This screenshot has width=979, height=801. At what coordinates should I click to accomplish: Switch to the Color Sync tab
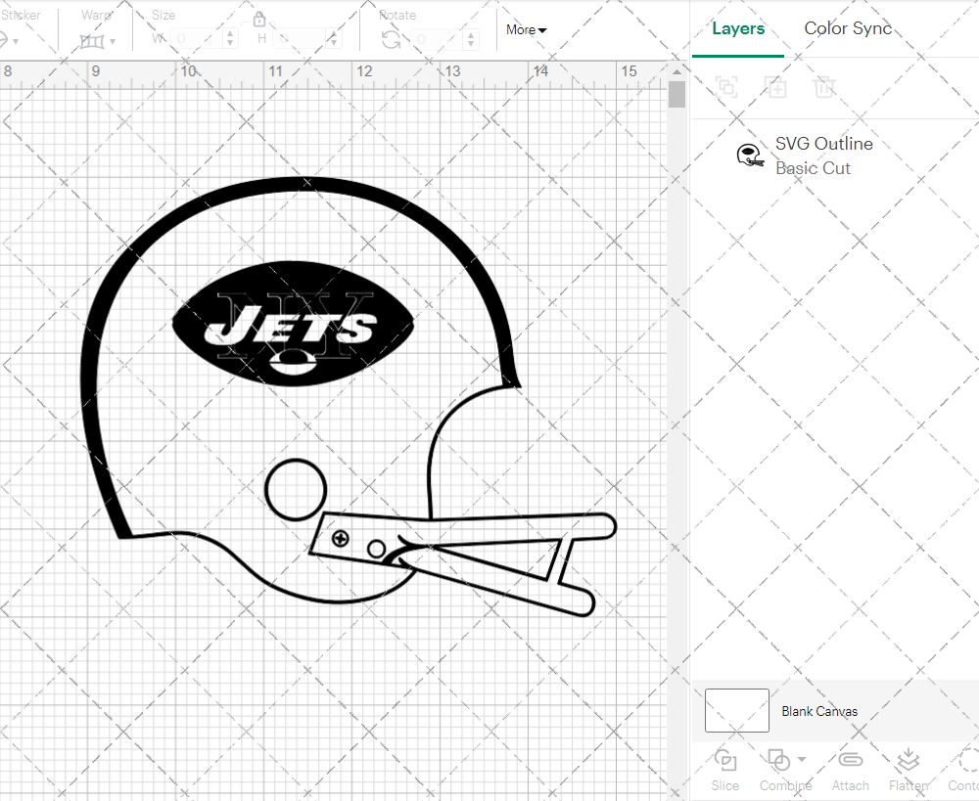(848, 28)
